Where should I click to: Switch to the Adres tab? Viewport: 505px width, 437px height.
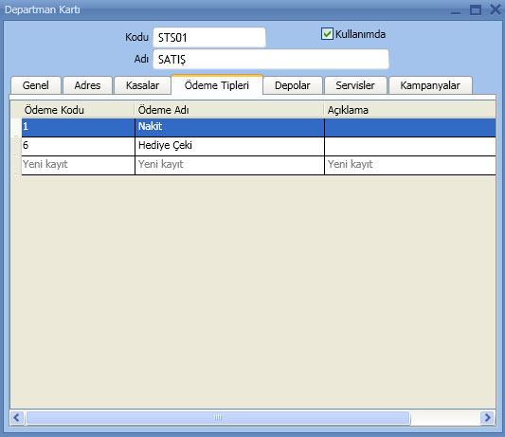click(x=87, y=85)
